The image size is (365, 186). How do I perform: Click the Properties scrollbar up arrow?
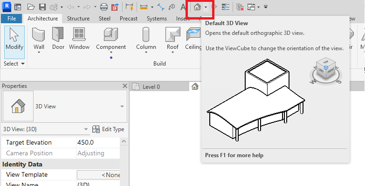(124, 141)
